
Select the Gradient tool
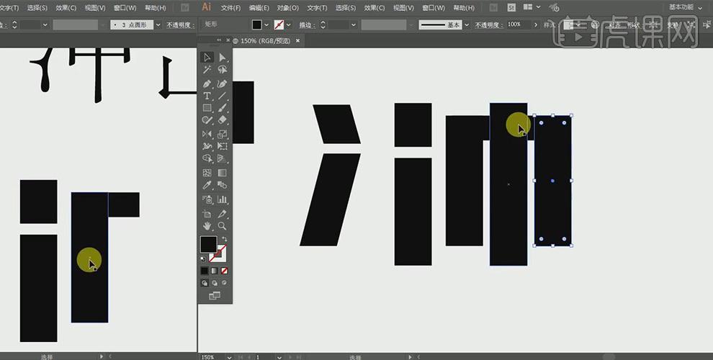pyautogui.click(x=222, y=174)
